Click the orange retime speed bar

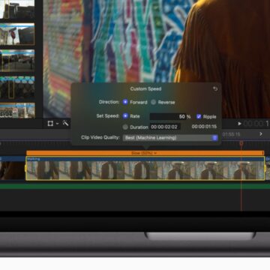[145, 153]
